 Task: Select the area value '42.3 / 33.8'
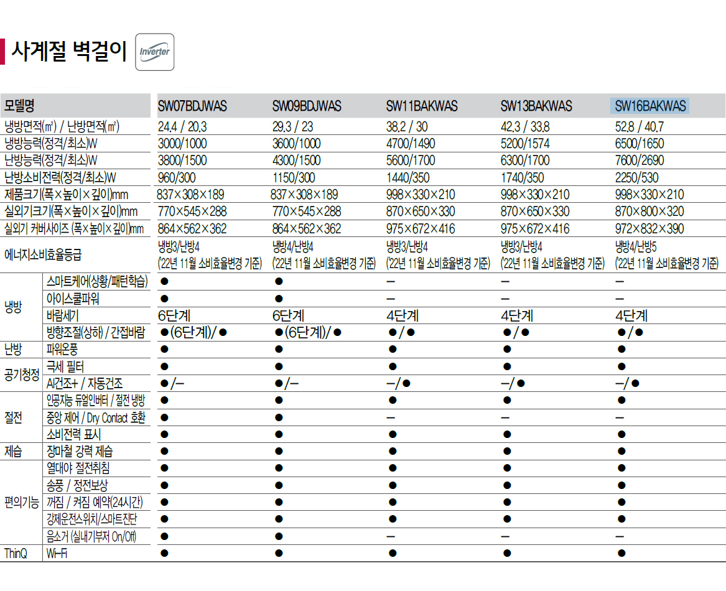click(526, 126)
